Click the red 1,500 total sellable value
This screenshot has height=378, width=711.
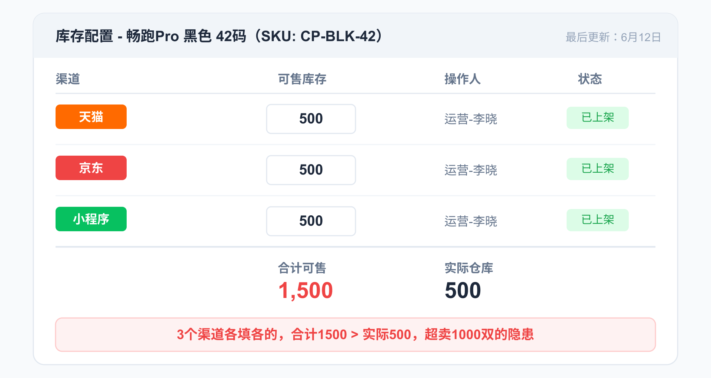click(x=306, y=290)
